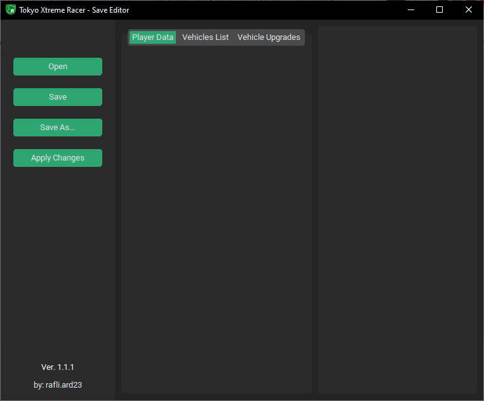This screenshot has height=401, width=484.
Task: Click the Tokyo Xtreme Racer app icon
Action: (x=11, y=10)
